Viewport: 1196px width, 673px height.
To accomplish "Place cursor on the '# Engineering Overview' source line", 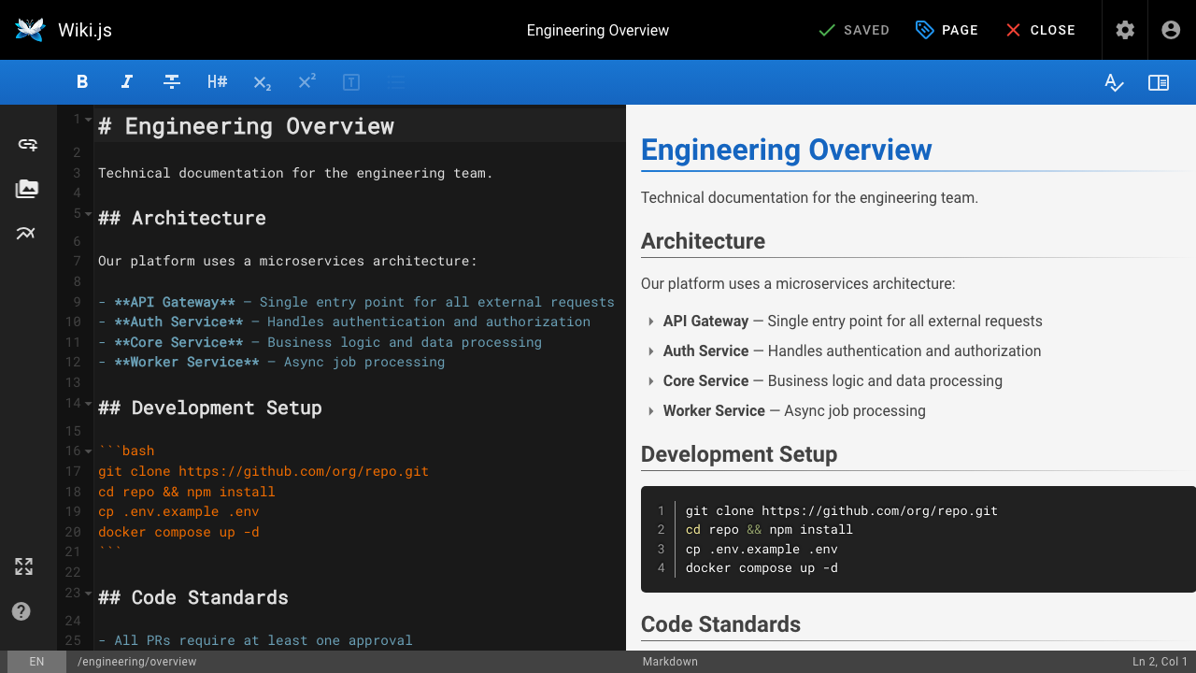I will click(247, 126).
